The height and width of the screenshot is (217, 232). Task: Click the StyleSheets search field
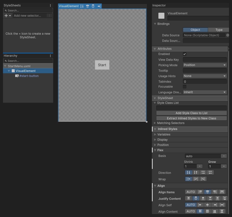point(28,10)
